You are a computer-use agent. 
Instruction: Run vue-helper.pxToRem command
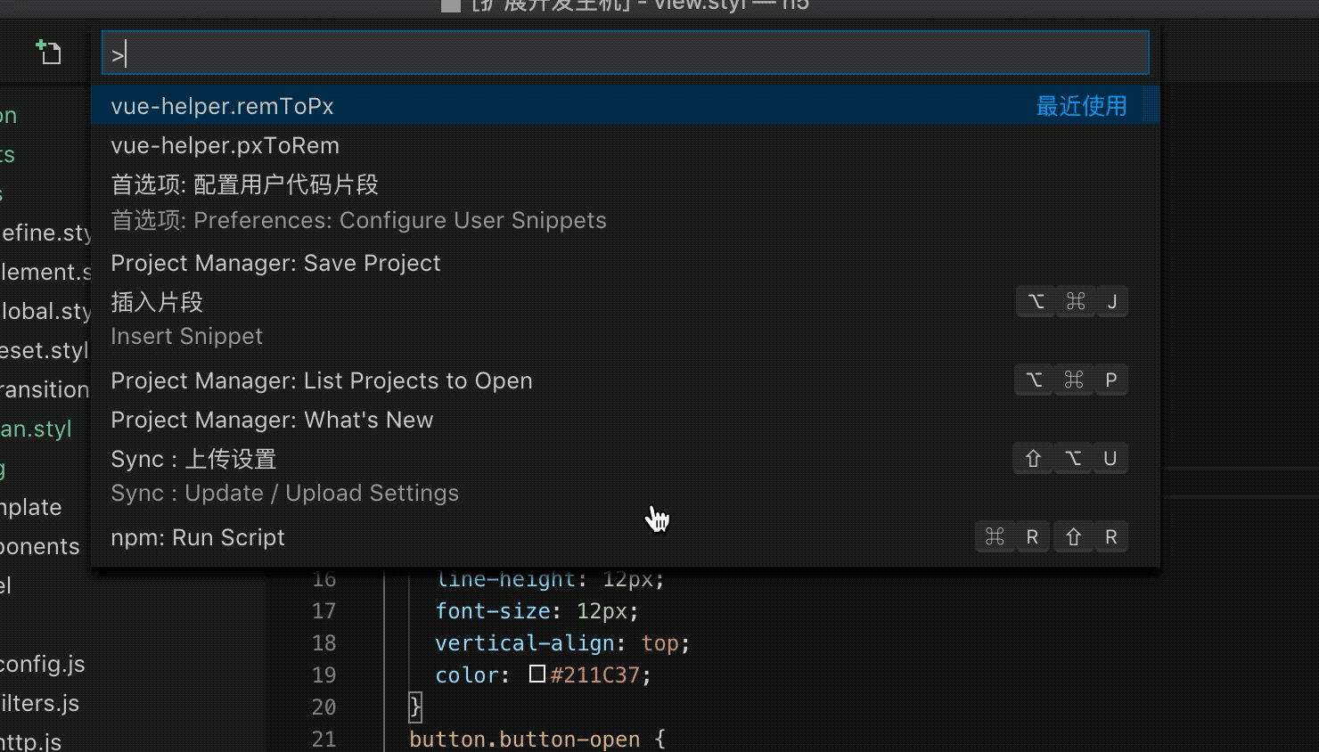point(625,145)
